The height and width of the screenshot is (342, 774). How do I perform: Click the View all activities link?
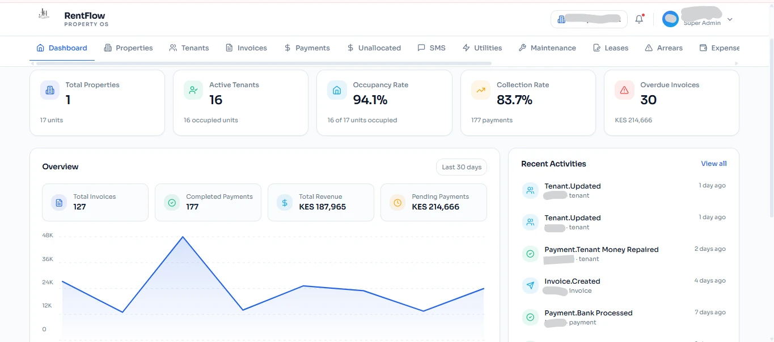[x=714, y=164]
